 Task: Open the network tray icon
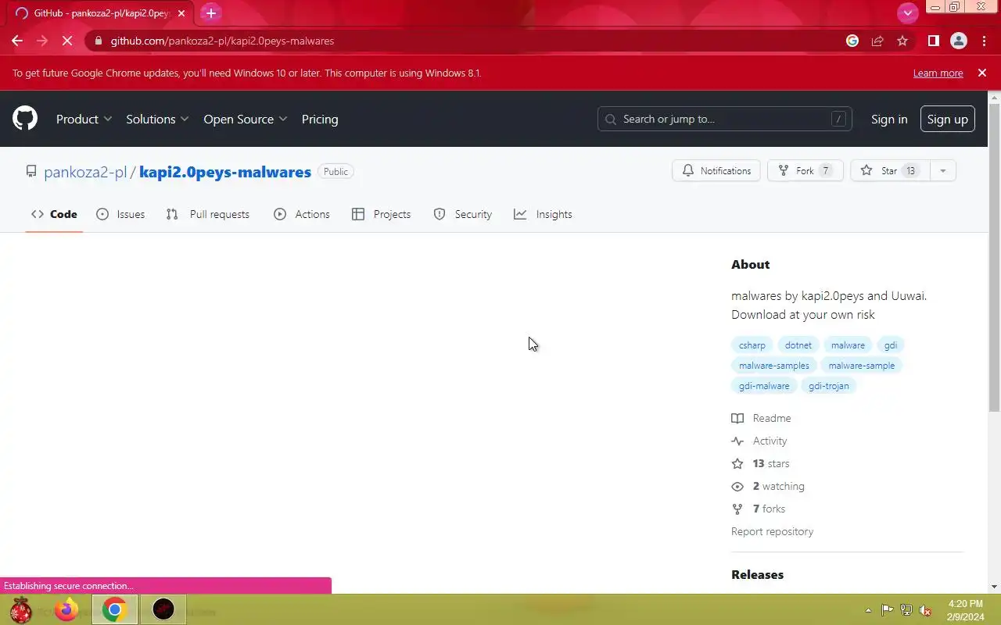click(906, 610)
